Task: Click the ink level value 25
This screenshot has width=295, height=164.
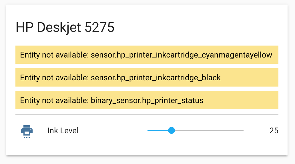Action: click(x=274, y=131)
